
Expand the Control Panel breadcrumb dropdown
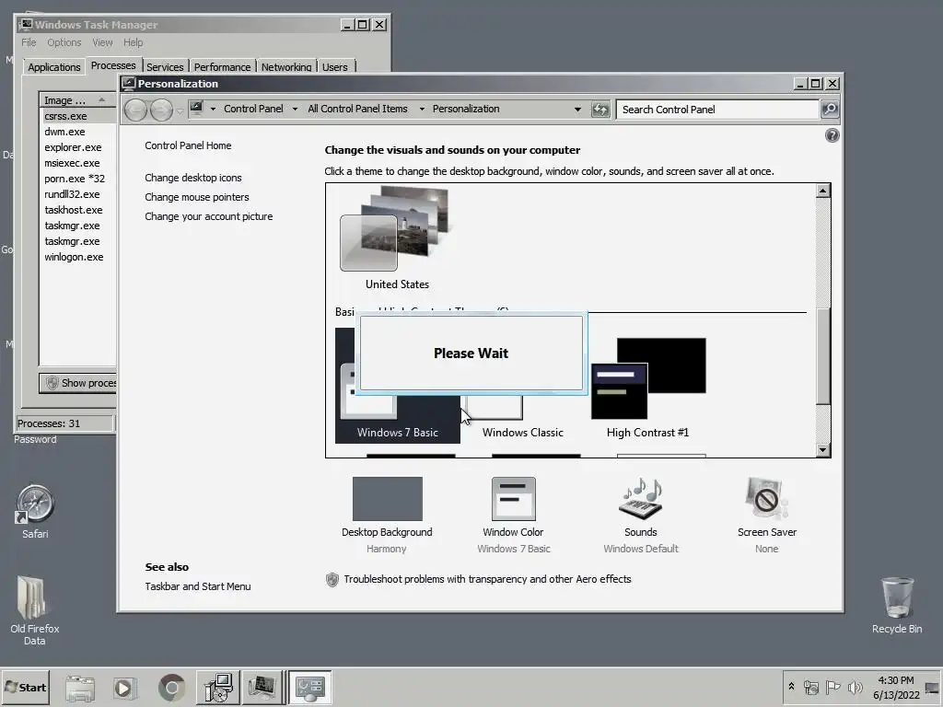coord(295,109)
